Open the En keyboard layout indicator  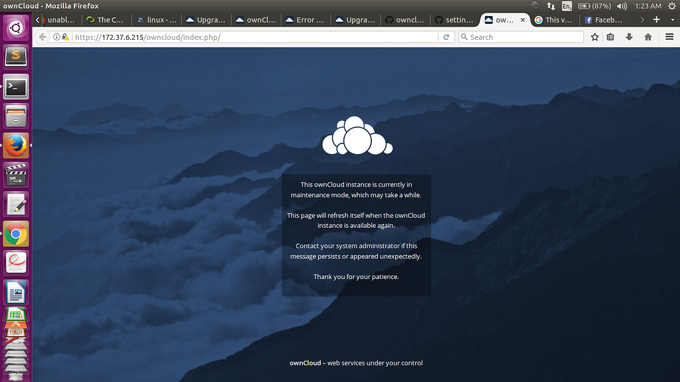tap(566, 5)
